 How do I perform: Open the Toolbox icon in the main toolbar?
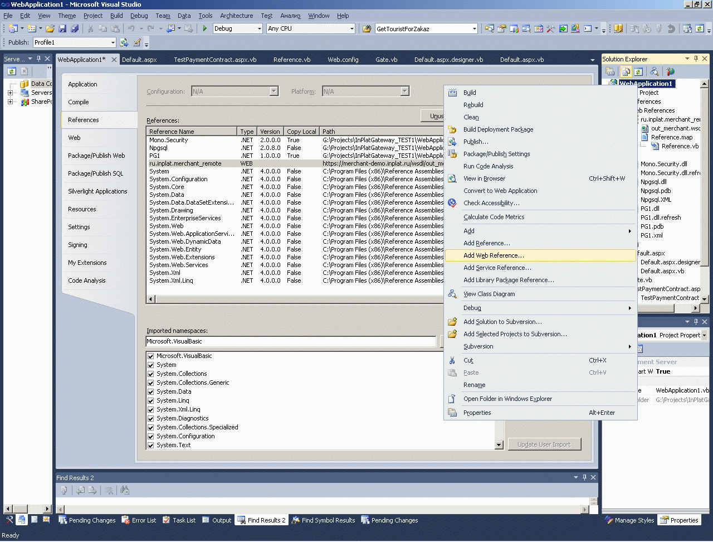pos(551,28)
